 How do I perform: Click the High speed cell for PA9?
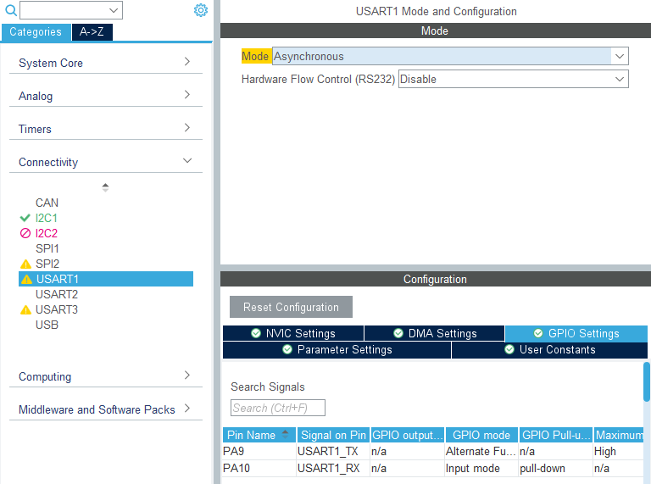pyautogui.click(x=619, y=451)
